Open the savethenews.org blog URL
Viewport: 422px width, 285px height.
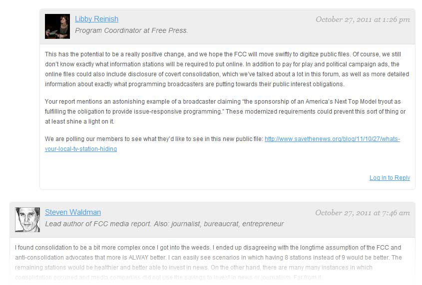tap(333, 139)
